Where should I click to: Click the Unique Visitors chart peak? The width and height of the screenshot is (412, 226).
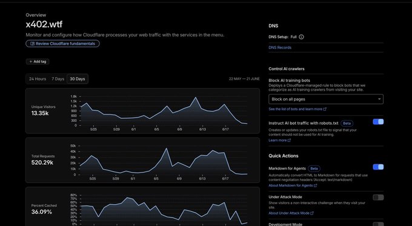[196, 98]
